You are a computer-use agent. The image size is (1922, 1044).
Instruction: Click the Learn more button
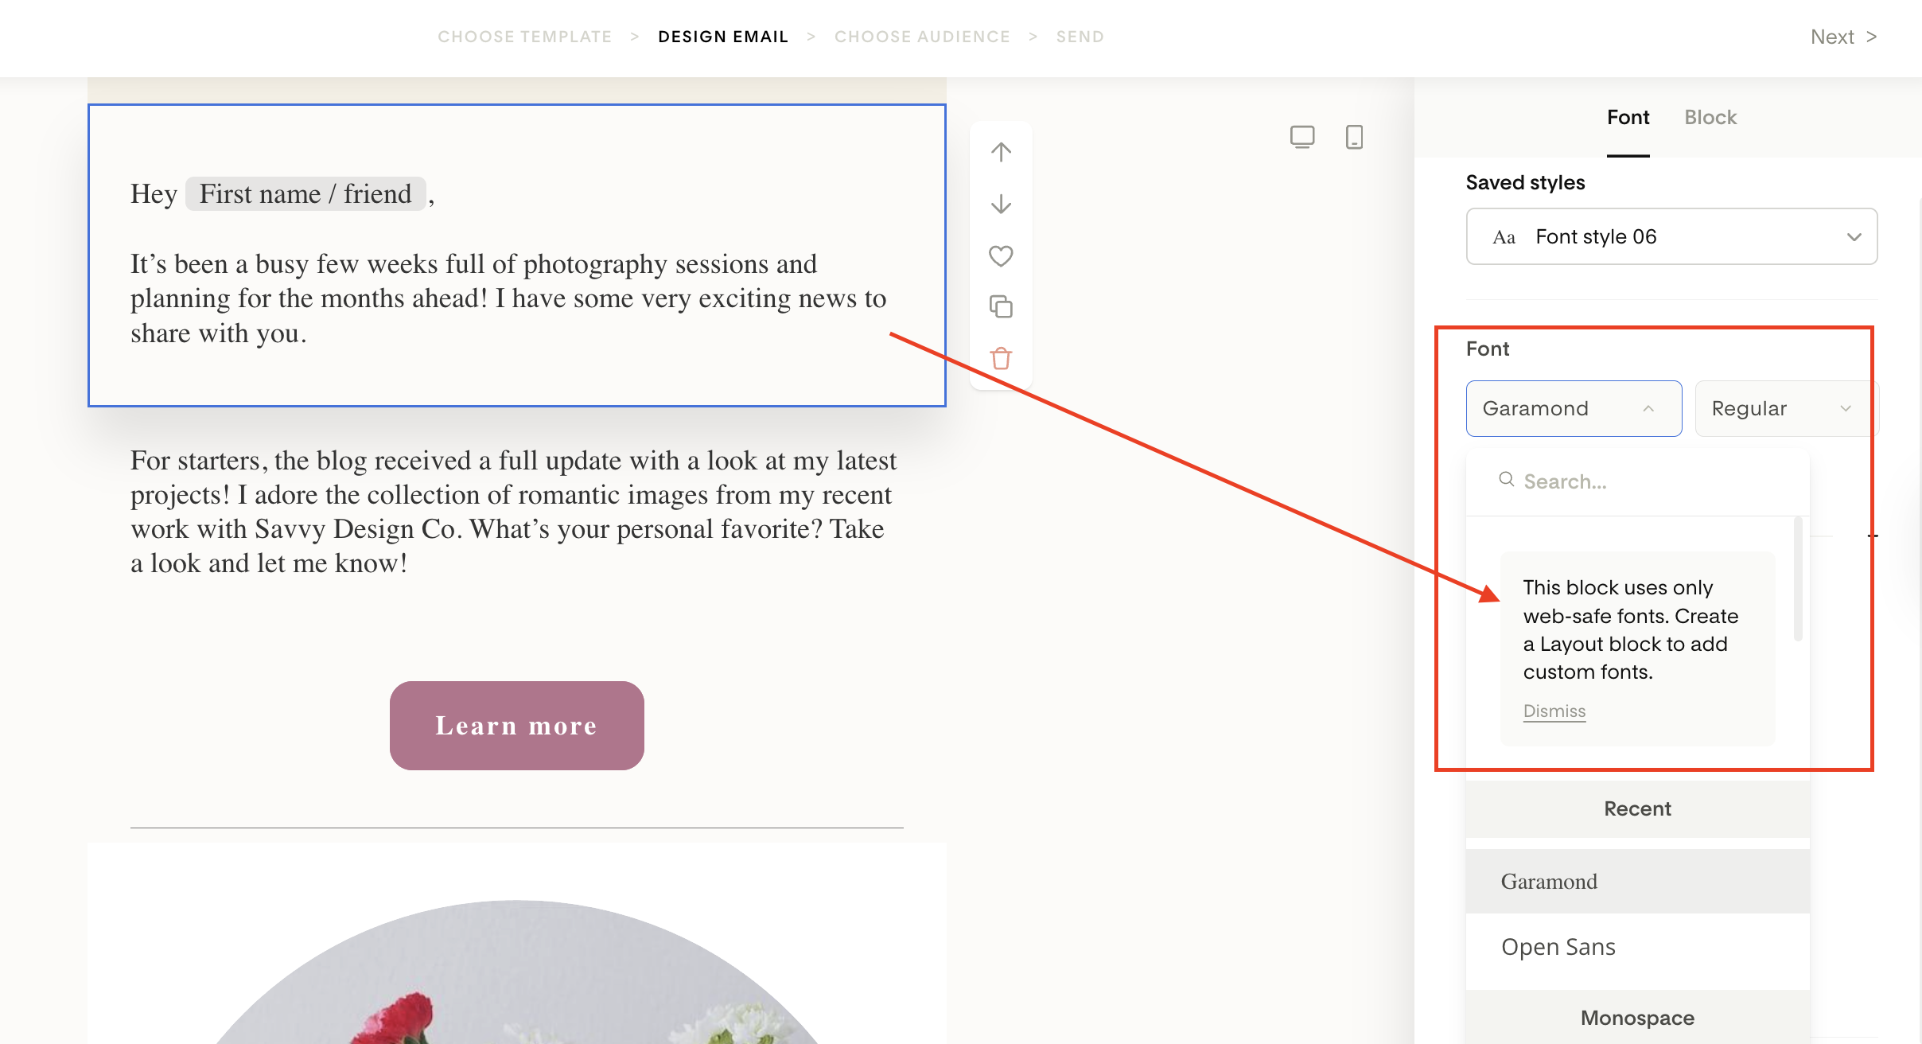tap(516, 726)
